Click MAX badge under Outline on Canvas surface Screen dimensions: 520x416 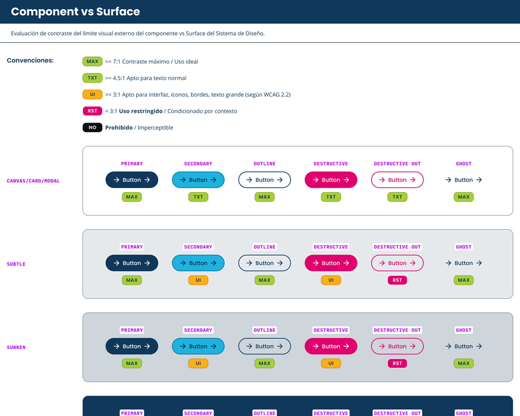click(x=265, y=197)
